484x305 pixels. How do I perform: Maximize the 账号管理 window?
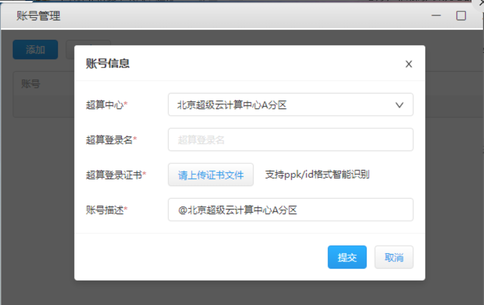[x=461, y=16]
